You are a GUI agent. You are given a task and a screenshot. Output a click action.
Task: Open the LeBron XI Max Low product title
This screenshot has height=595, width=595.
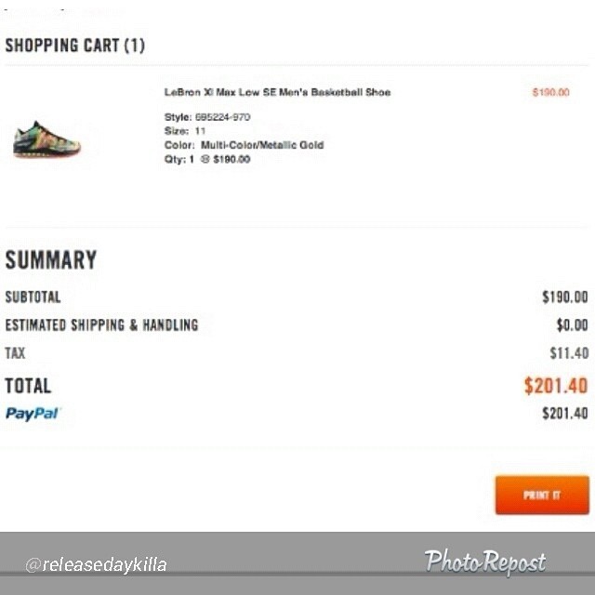(277, 92)
